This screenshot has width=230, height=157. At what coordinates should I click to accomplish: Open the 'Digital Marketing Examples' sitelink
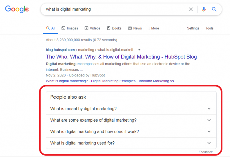pyautogui.click(x=113, y=81)
